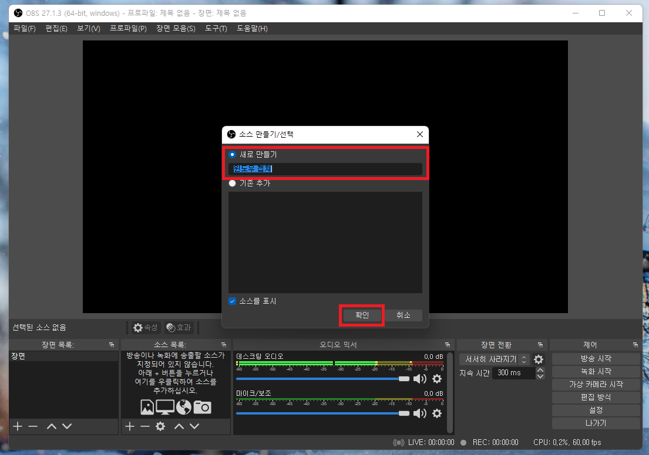Image resolution: width=649 pixels, height=455 pixels.
Task: Click the LIVE streaming status icon
Action: tap(399, 443)
